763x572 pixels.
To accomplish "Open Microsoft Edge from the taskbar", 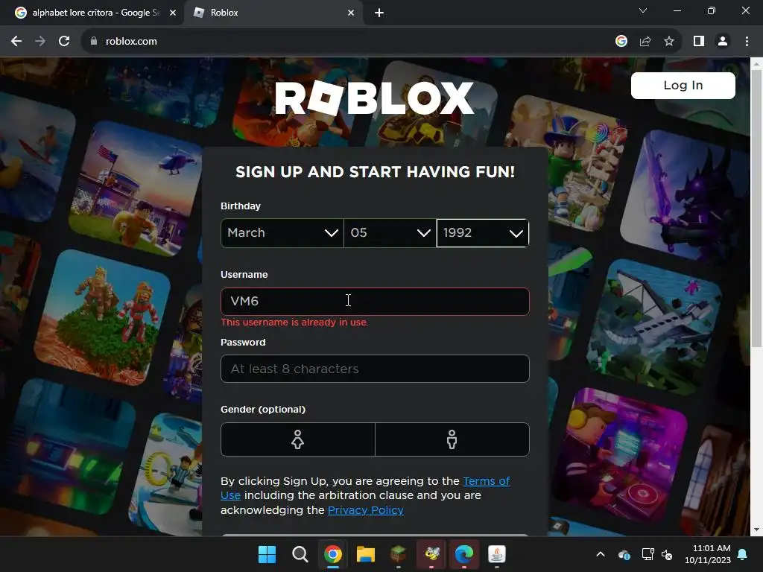I will click(464, 554).
